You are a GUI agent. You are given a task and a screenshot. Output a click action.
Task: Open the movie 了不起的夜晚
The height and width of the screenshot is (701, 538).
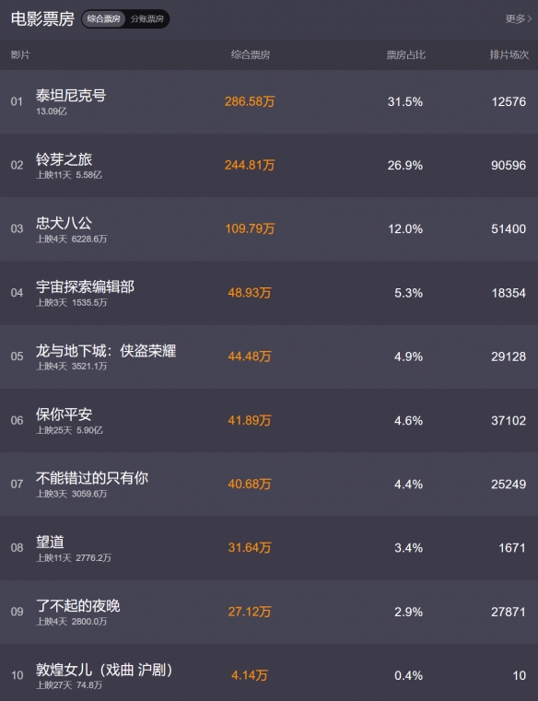(77, 606)
